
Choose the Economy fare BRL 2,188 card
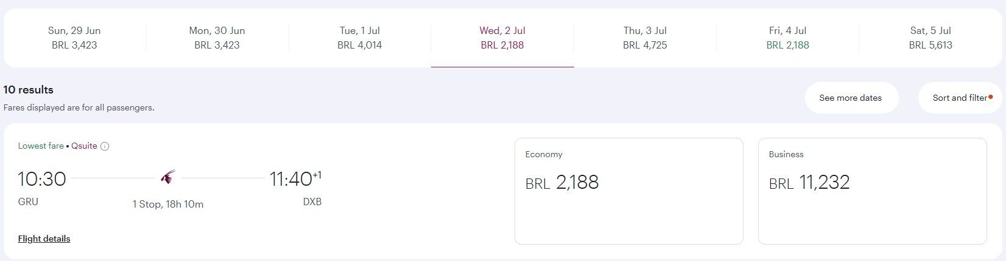[x=628, y=191]
